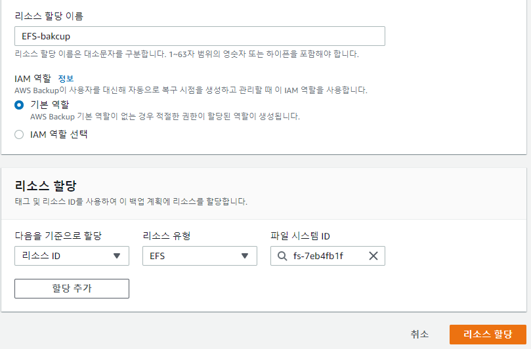Open the 다음을 기준으로 할당 dropdown

(x=72, y=256)
